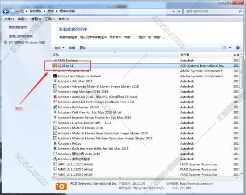Click the scroll up arrow of list
246x195 pixels.
click(242, 54)
